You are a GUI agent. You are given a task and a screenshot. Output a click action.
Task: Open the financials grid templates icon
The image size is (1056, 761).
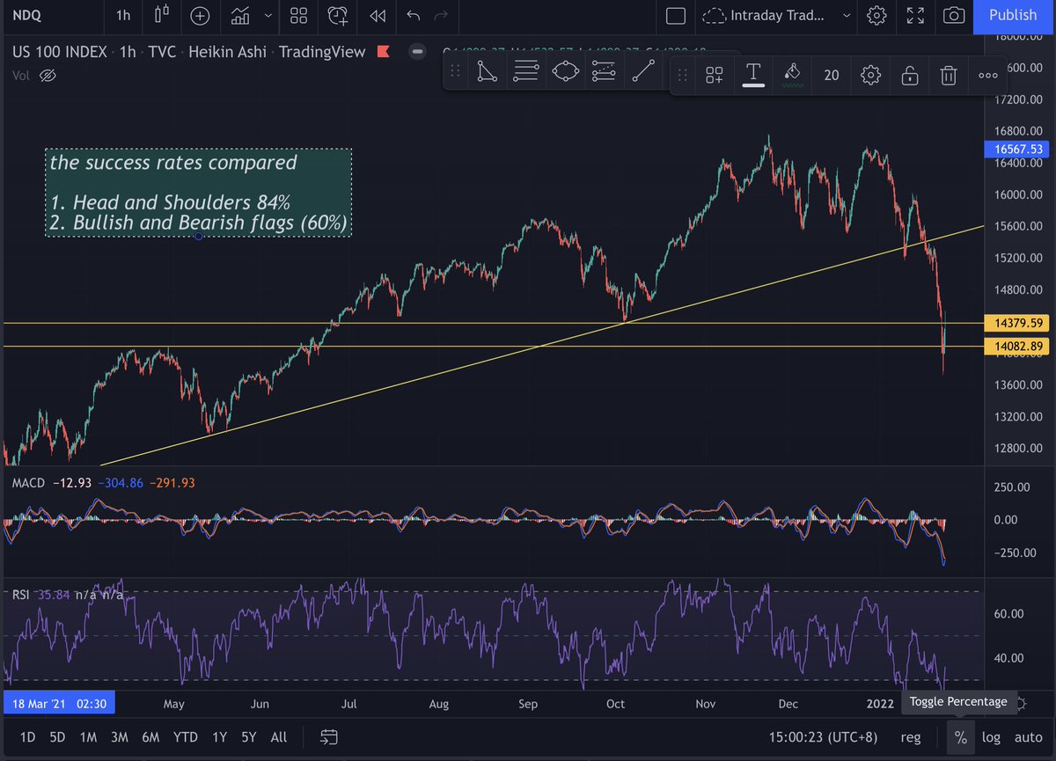[298, 15]
